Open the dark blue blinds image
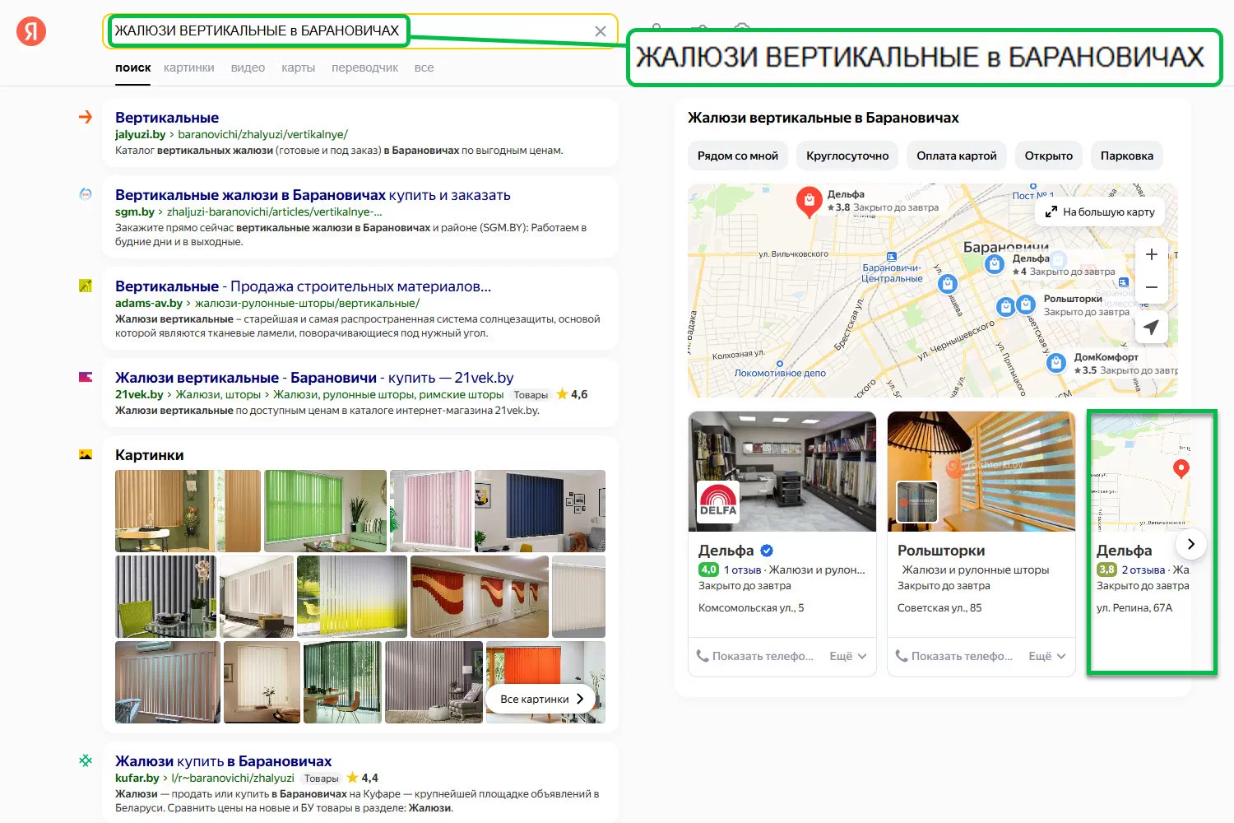This screenshot has height=823, width=1234. click(540, 511)
